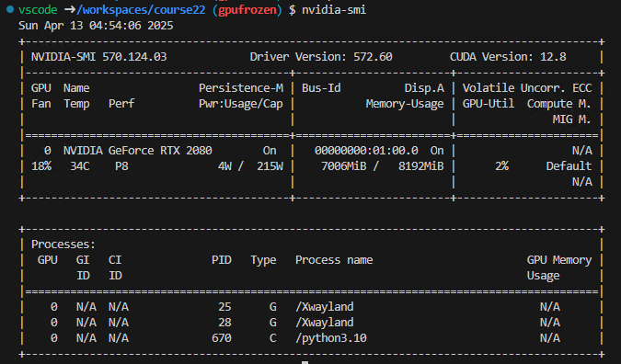Click the power usage value '4W'

click(x=224, y=166)
